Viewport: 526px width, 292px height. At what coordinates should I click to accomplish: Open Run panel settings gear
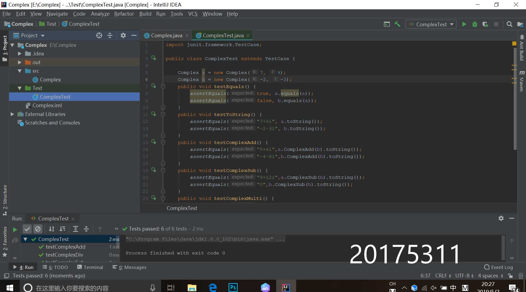[x=501, y=218]
